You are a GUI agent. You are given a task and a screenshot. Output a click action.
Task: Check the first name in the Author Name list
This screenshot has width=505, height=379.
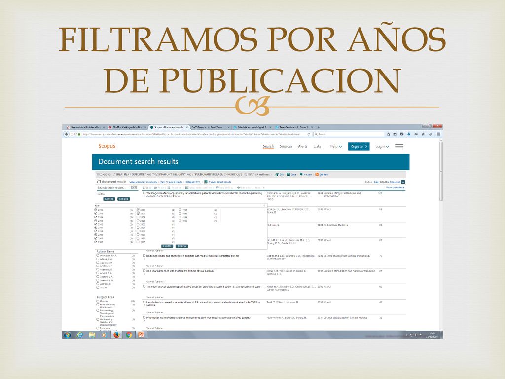pyautogui.click(x=98, y=255)
